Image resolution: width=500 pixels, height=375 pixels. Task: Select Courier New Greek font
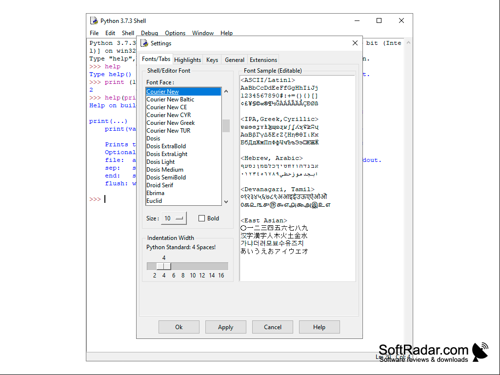tap(183, 123)
